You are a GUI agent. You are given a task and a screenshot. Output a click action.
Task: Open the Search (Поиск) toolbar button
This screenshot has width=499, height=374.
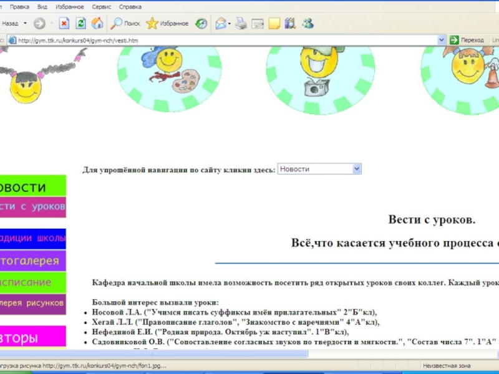(125, 24)
